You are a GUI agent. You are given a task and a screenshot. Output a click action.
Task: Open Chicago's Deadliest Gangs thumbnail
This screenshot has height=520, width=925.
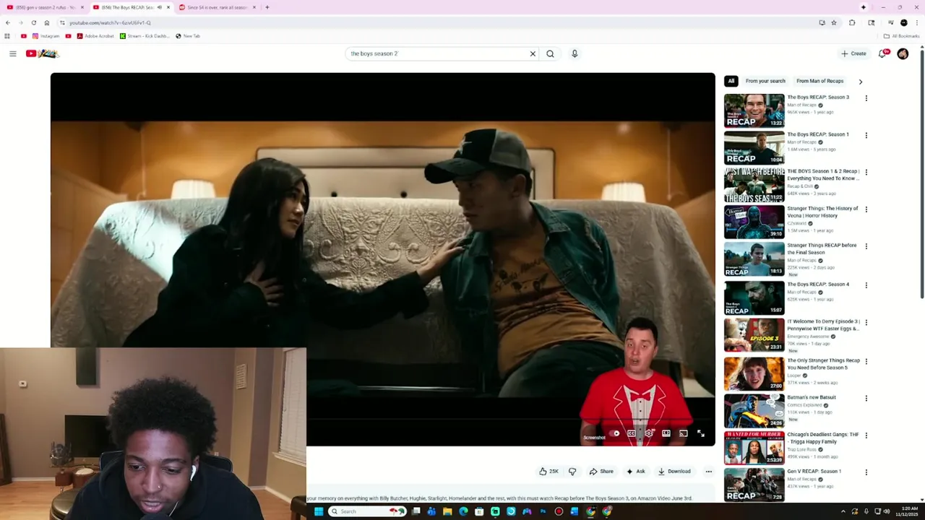click(754, 447)
